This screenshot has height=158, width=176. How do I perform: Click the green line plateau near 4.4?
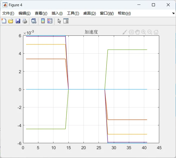pyautogui.click(x=127, y=50)
